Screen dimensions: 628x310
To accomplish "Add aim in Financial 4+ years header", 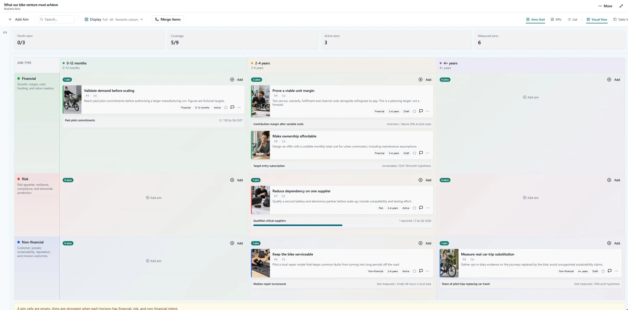I will pyautogui.click(x=614, y=80).
